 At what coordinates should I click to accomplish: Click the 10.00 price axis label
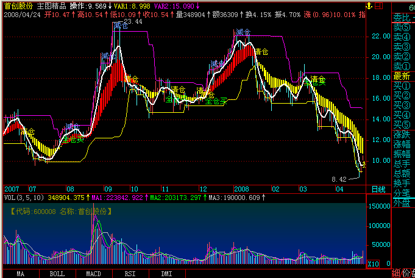click(381, 160)
